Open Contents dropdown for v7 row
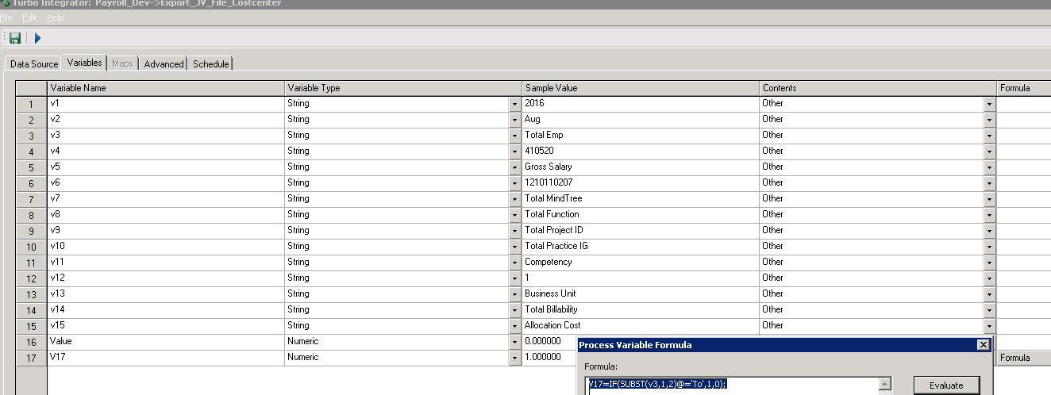The height and width of the screenshot is (395, 1051). tap(989, 199)
